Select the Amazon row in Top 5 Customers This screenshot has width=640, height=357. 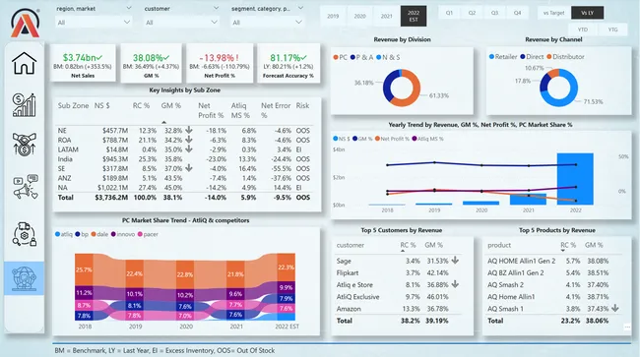398,309
